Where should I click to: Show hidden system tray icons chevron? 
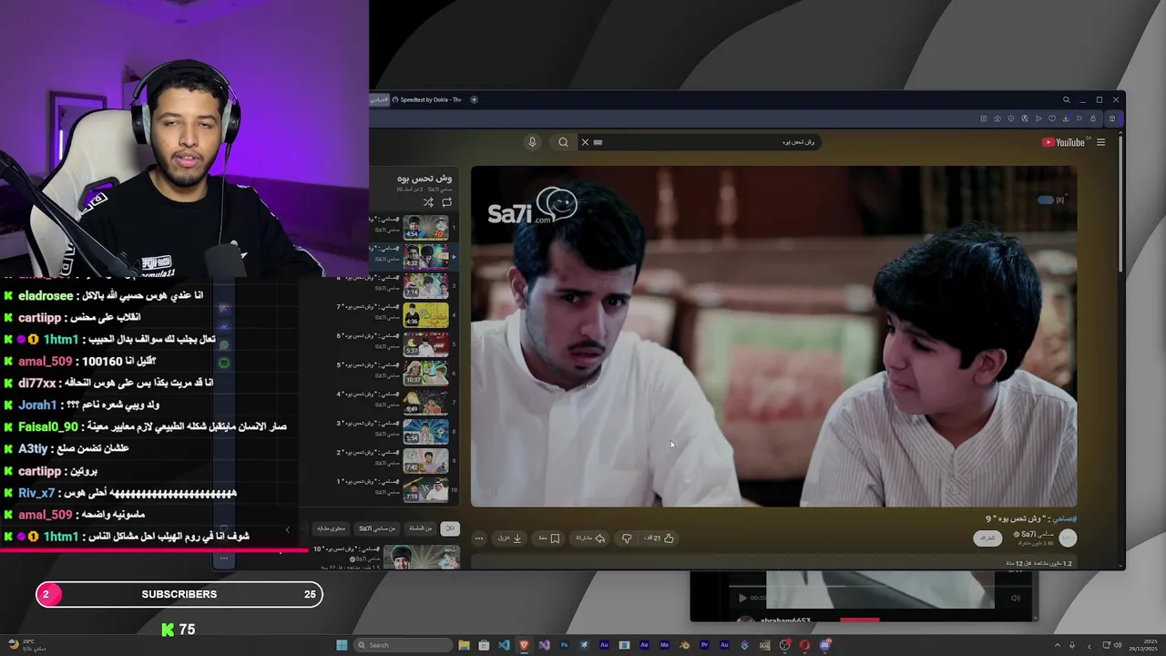1057,645
